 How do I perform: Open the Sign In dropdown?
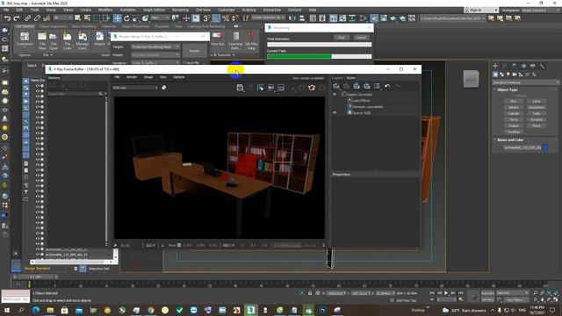[481, 10]
